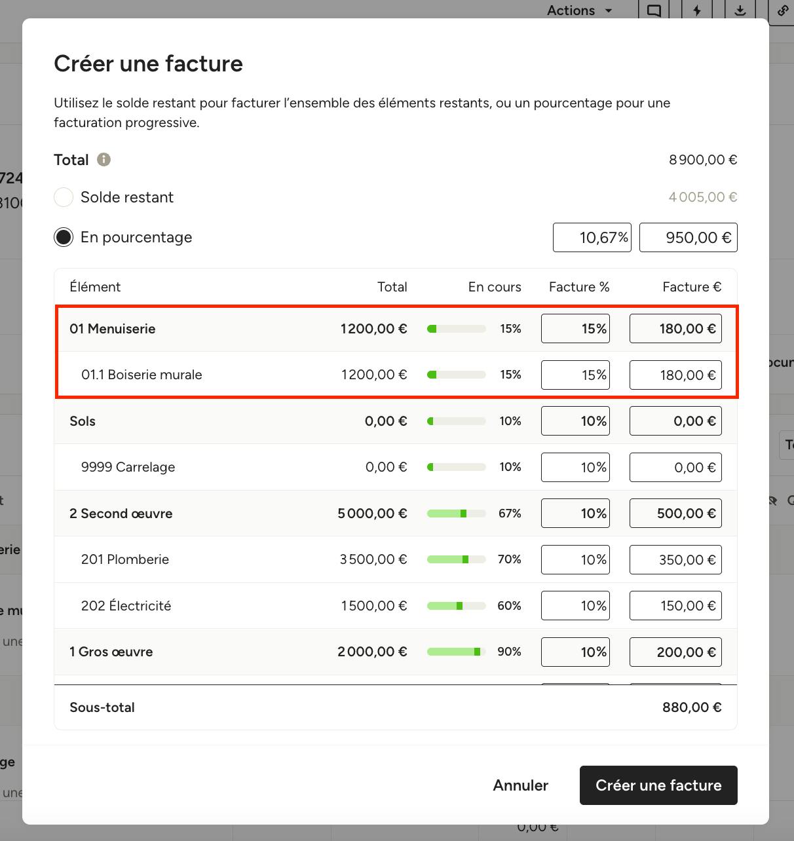Select the Solde restant radio option

point(64,197)
